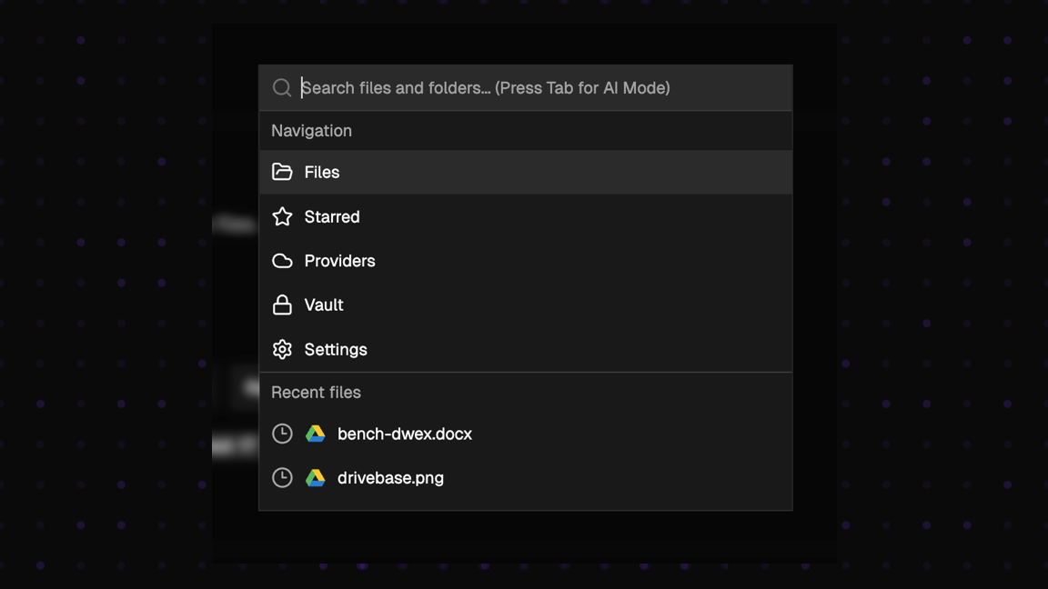Click the open folder icon beside Files
Screen dimensions: 1048x589
pos(282,172)
